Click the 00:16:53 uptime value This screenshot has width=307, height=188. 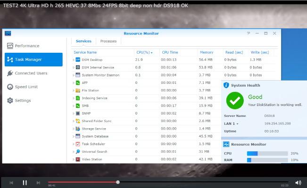tap(271, 131)
